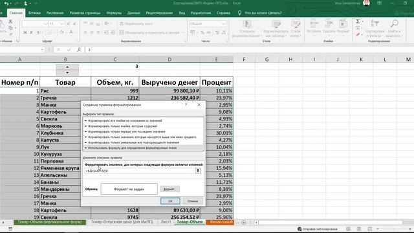The height and width of the screenshot is (233, 414).
Task: Click the formula bar cancel X icon
Action: coord(58,50)
